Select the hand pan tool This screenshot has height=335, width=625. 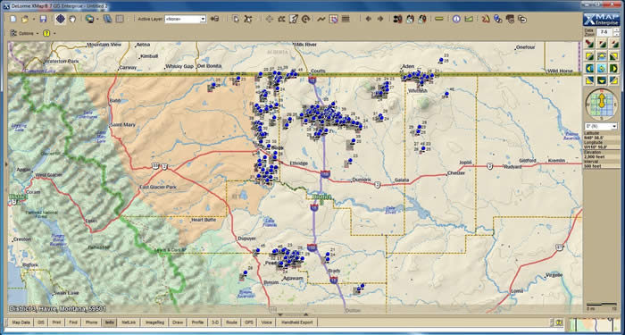tap(72, 19)
